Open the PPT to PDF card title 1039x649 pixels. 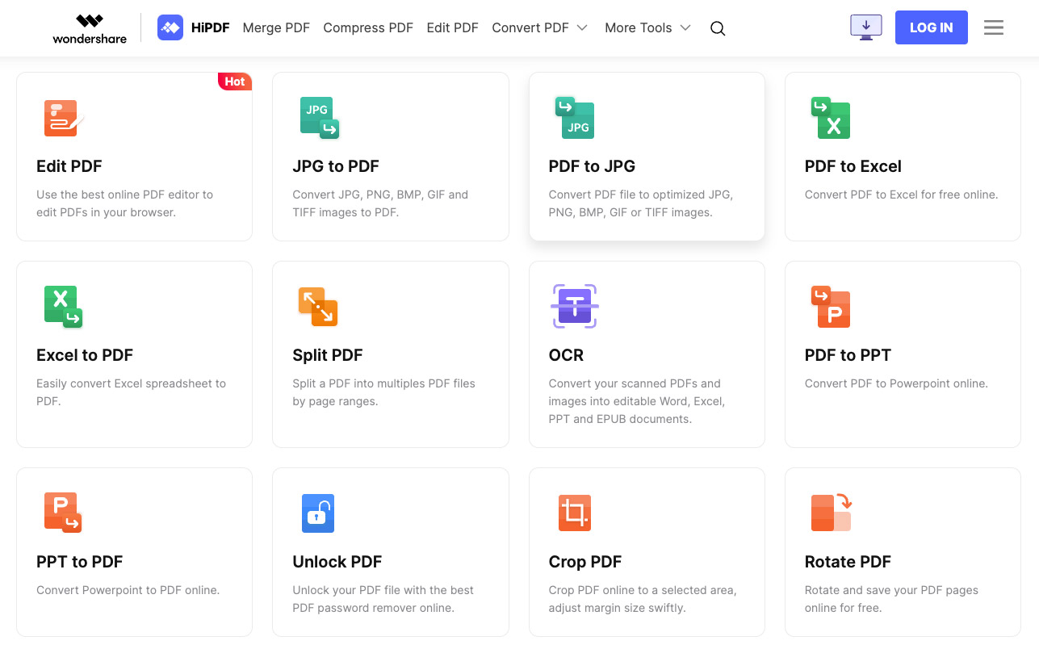(80, 562)
